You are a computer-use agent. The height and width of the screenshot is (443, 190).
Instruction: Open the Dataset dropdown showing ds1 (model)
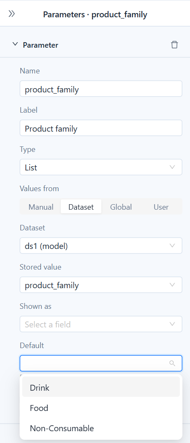coord(101,246)
